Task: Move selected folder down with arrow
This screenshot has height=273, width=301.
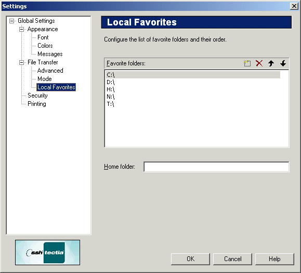Action: 283,63
